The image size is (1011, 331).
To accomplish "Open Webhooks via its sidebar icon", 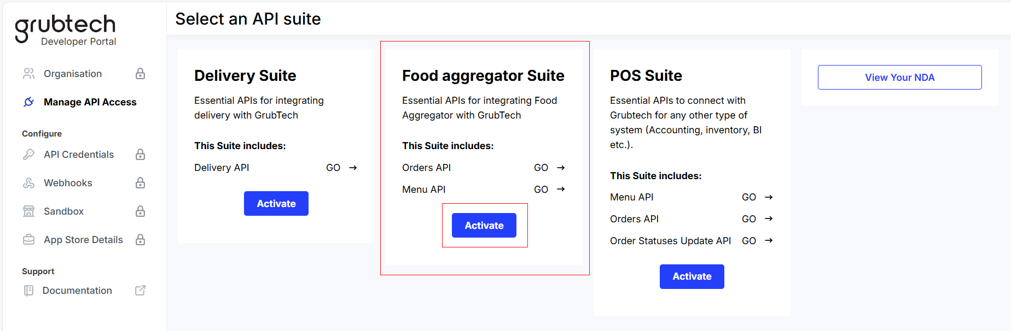I will 28,183.
